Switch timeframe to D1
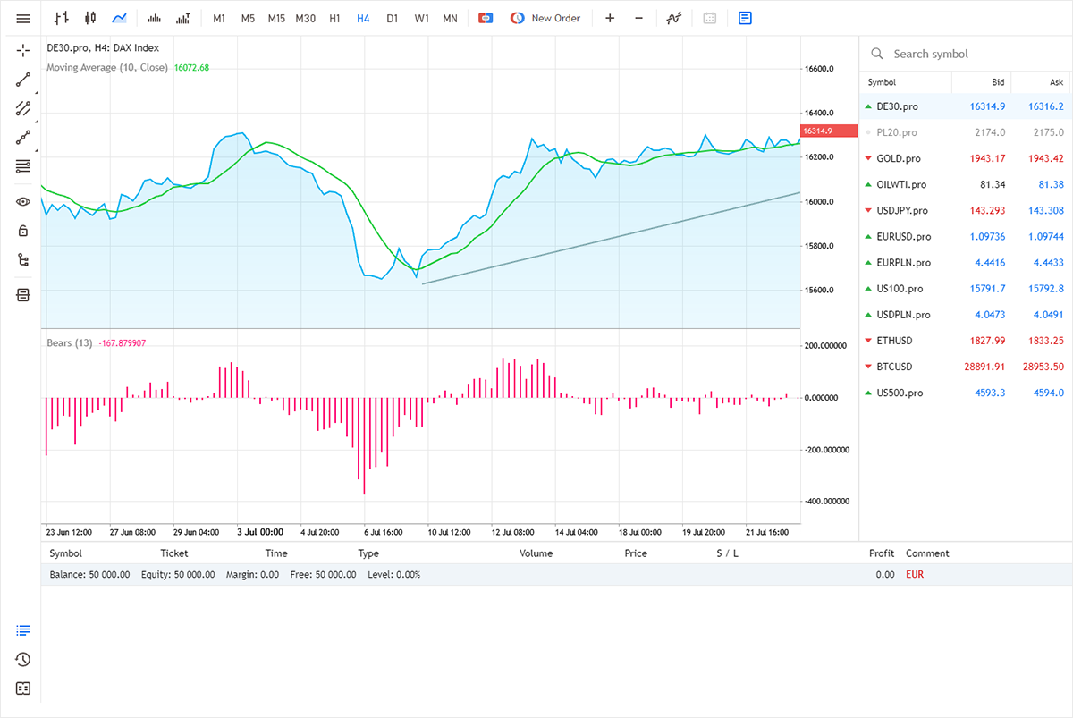Viewport: 1073px width, 718px height. click(392, 18)
